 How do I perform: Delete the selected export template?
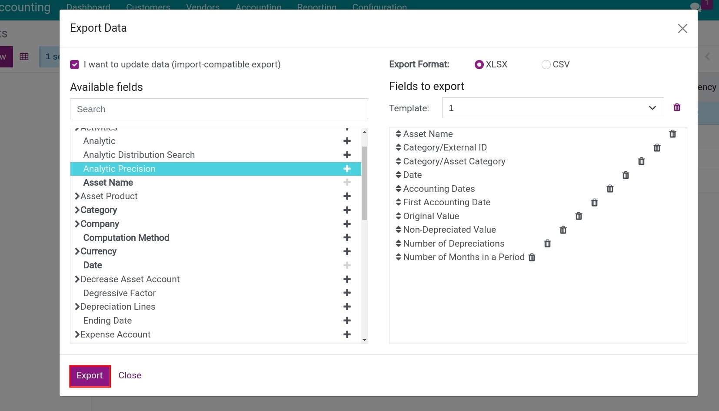(x=677, y=107)
